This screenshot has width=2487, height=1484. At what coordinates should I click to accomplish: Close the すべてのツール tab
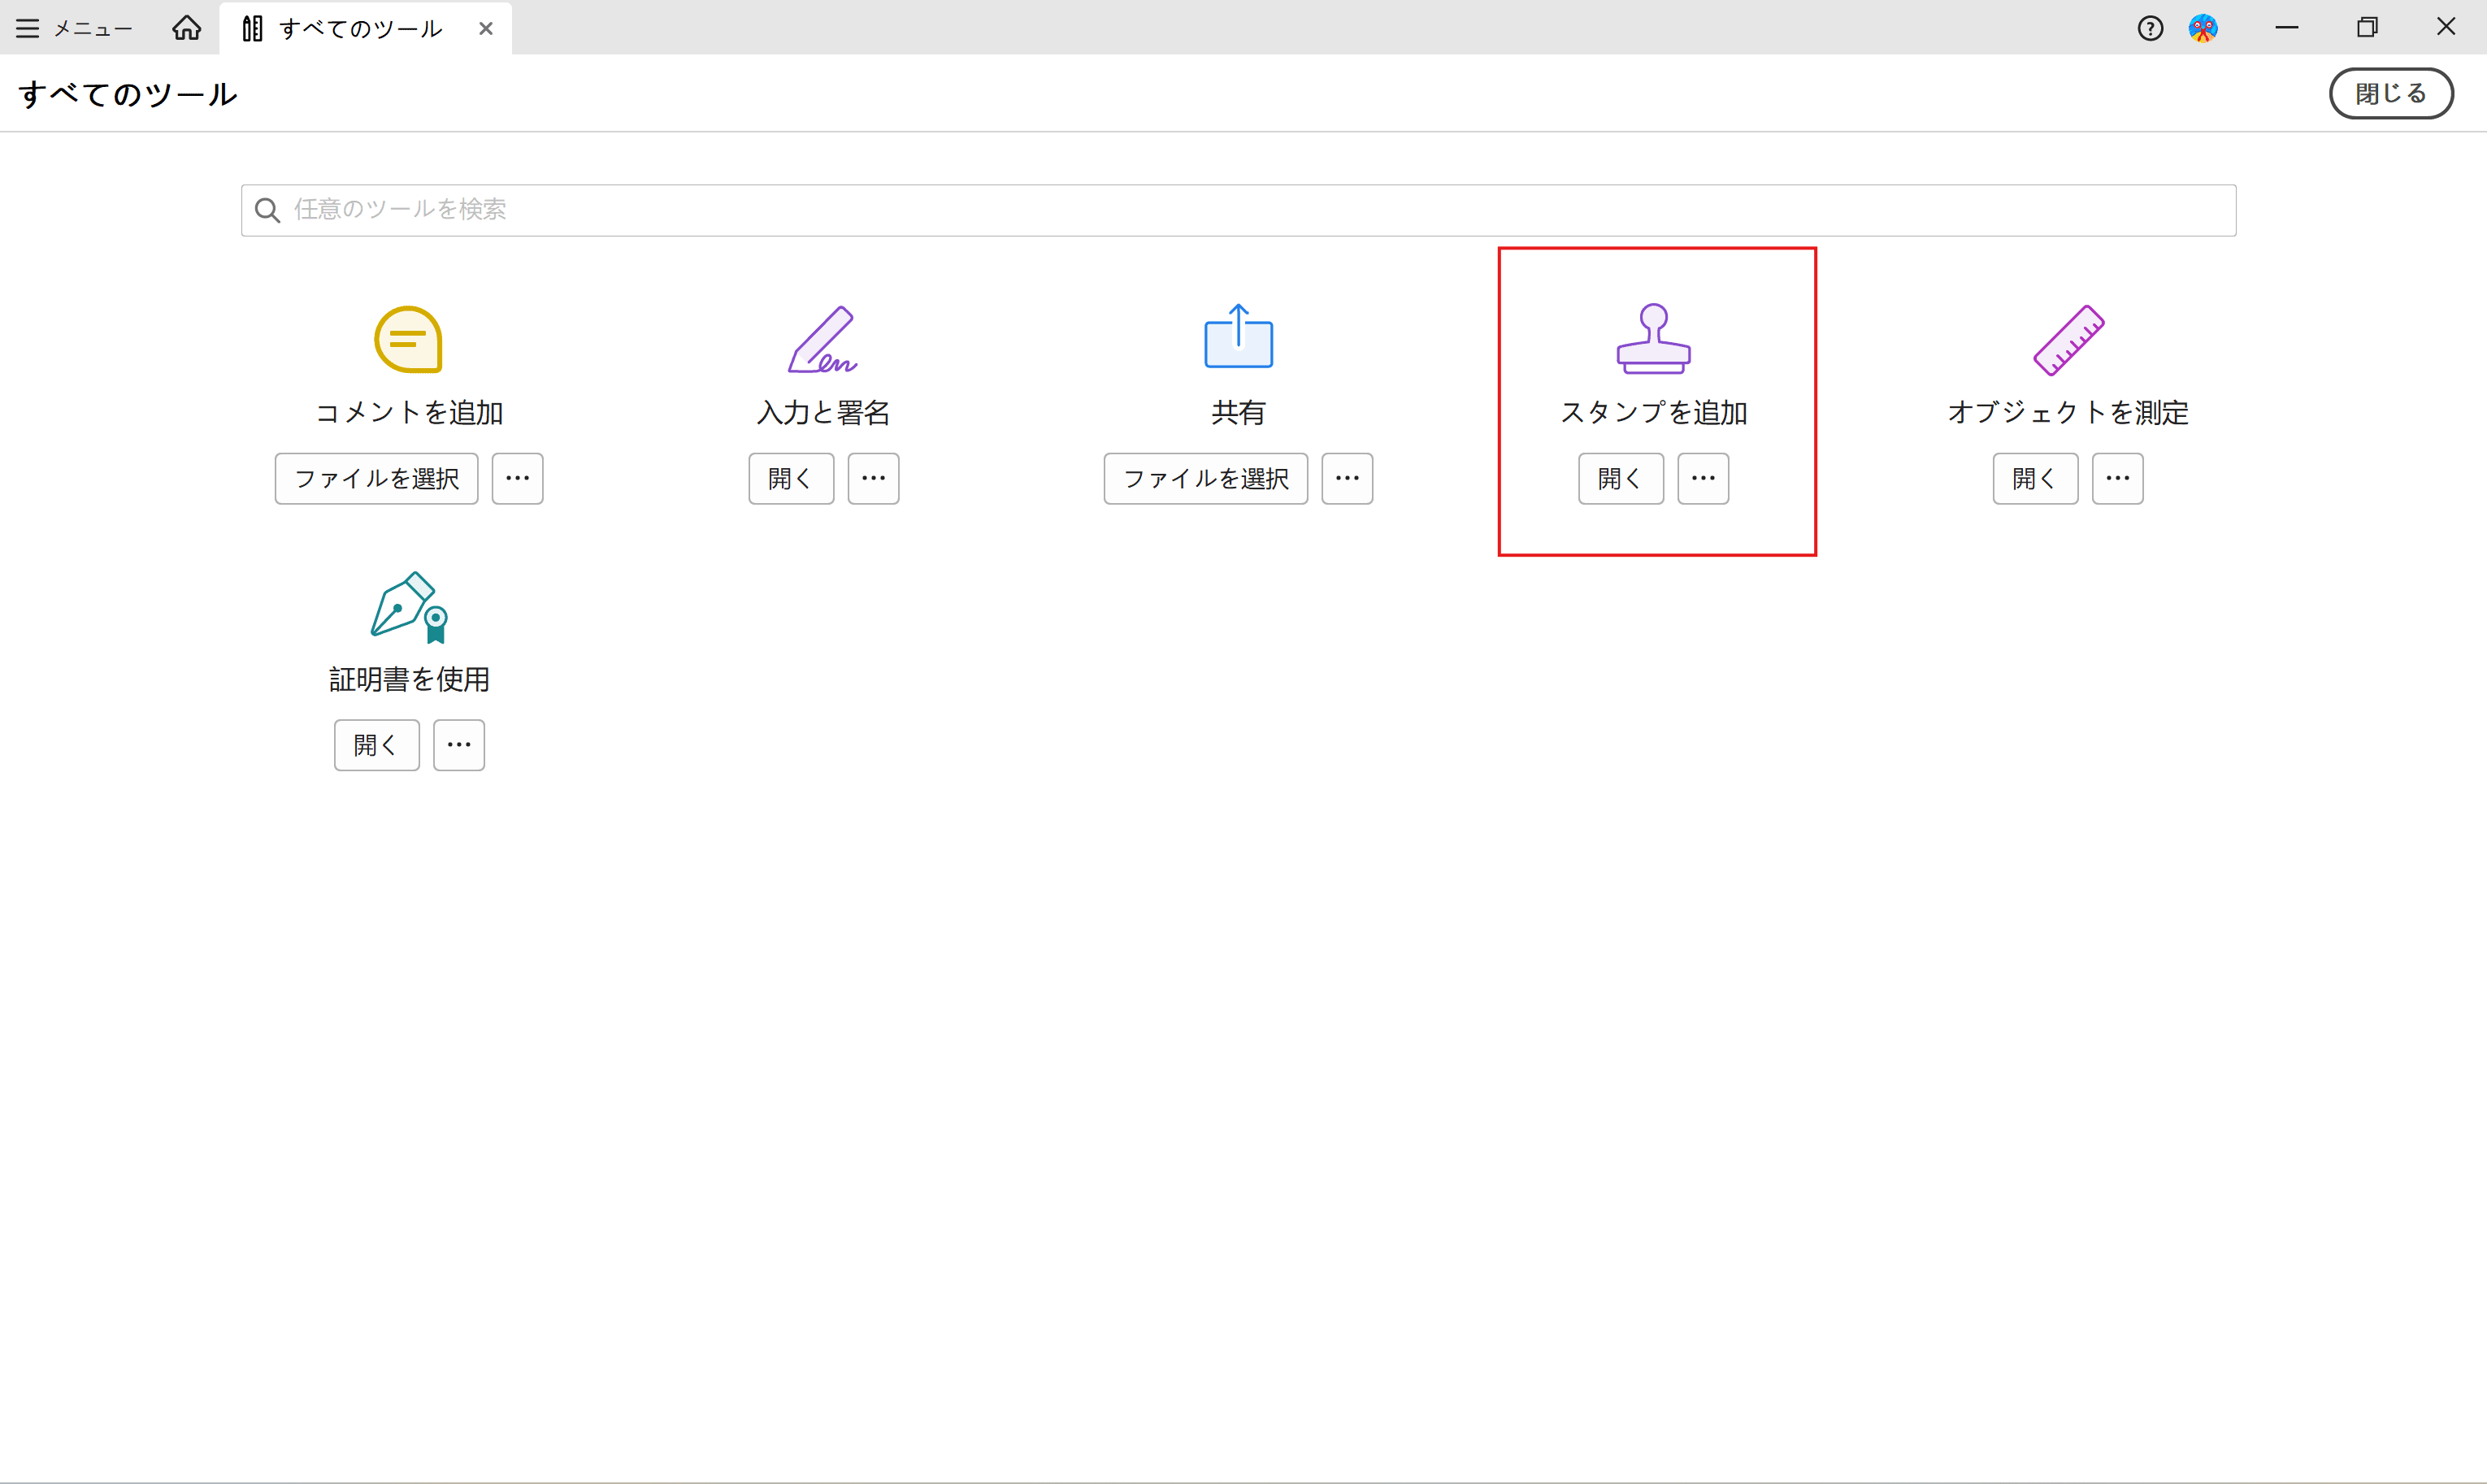tap(486, 28)
